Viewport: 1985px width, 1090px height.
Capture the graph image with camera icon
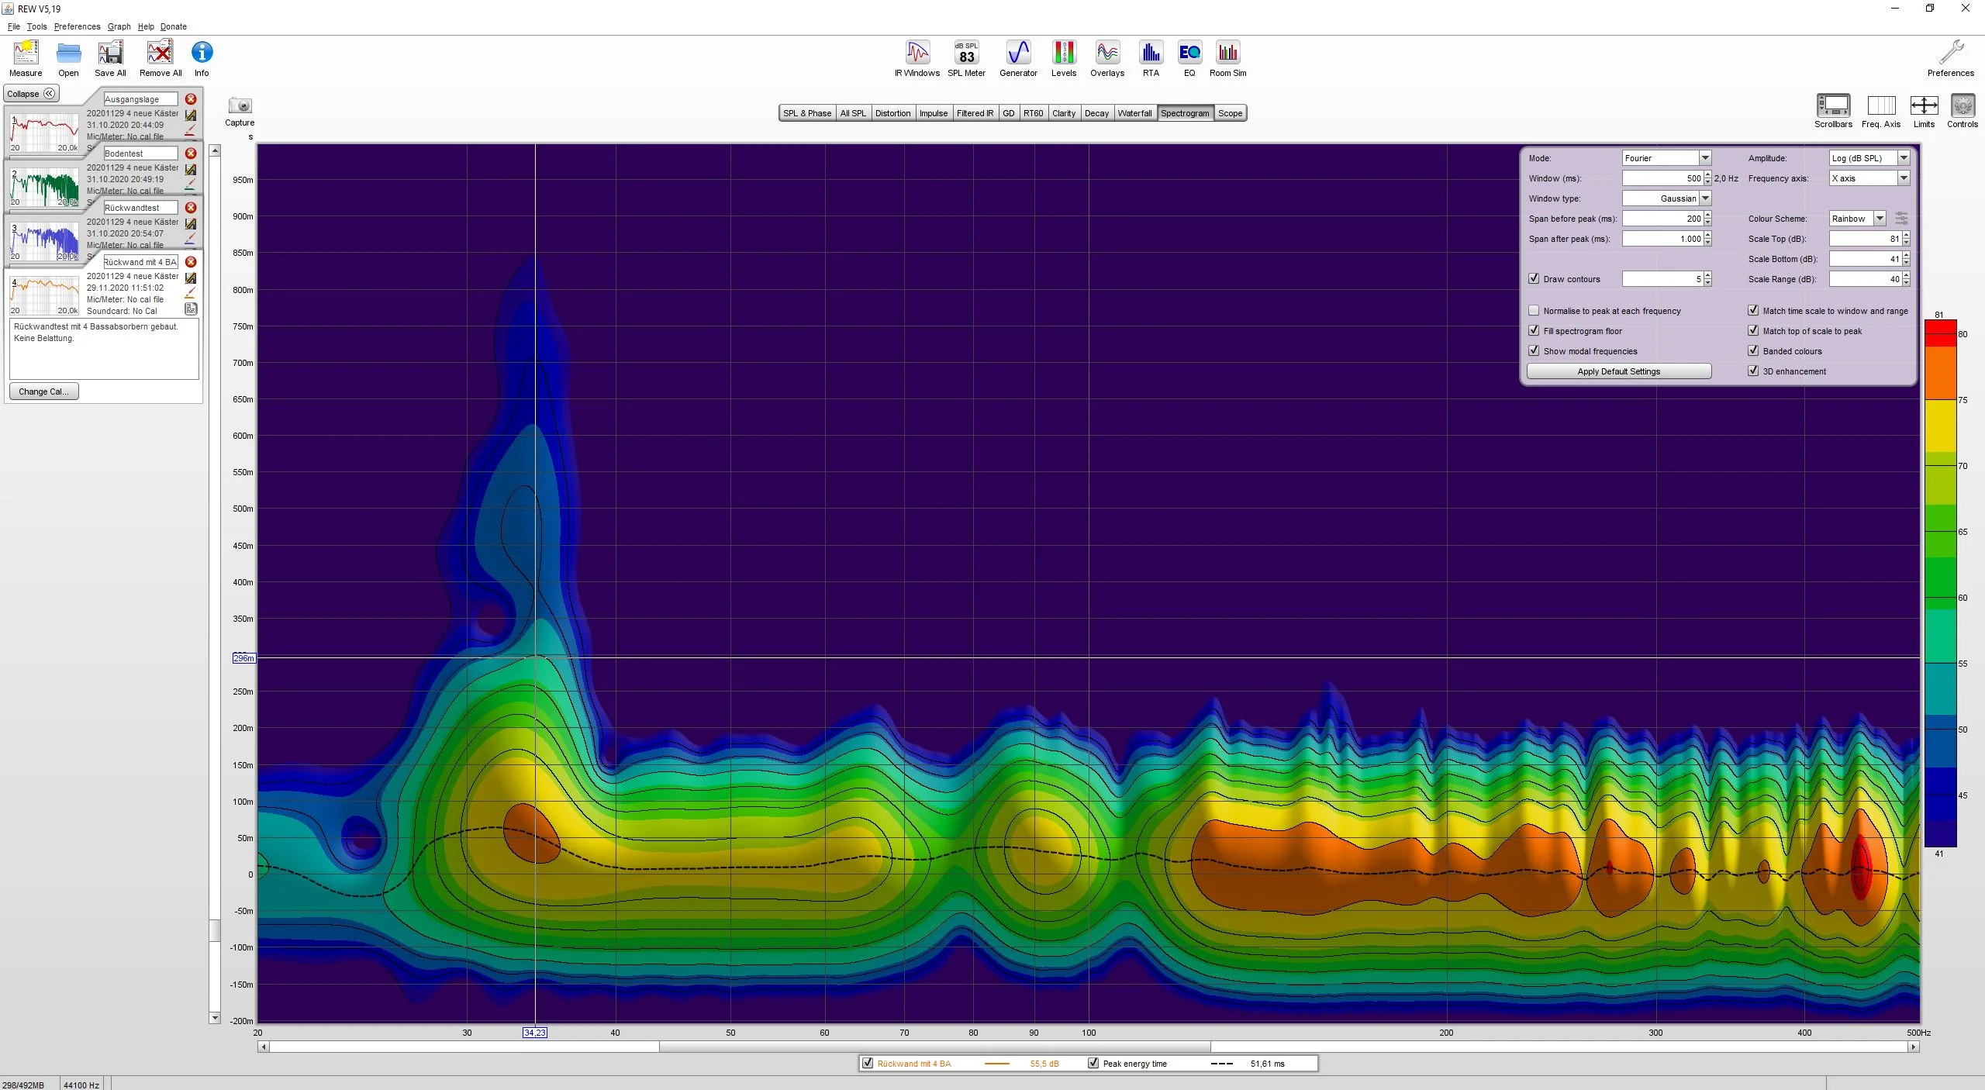pos(240,105)
